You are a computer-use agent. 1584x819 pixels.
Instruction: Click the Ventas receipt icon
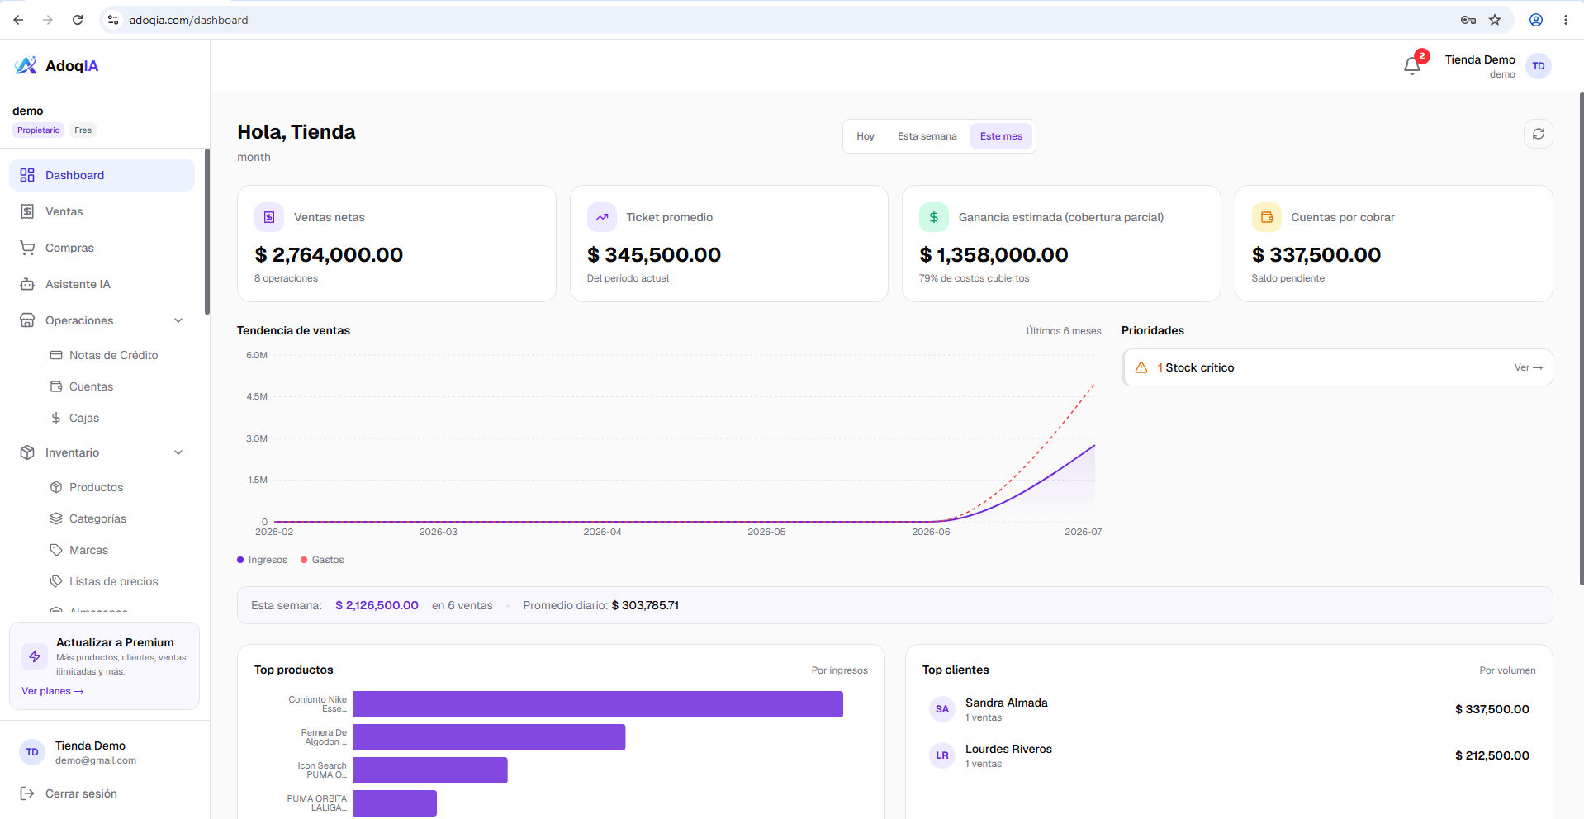click(x=27, y=211)
